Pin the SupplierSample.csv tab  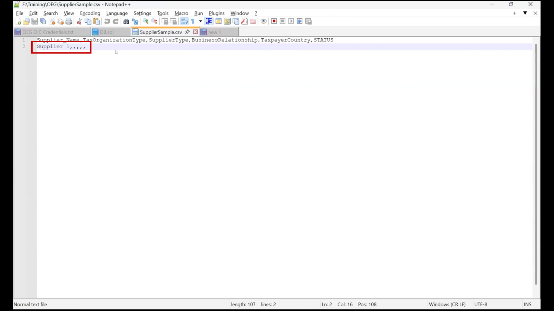click(x=187, y=32)
